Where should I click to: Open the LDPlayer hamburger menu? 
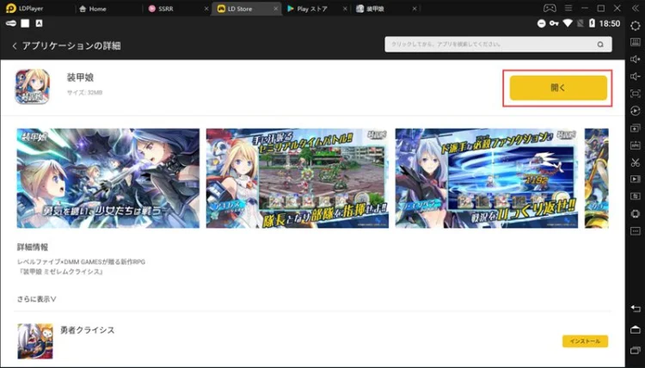[568, 9]
